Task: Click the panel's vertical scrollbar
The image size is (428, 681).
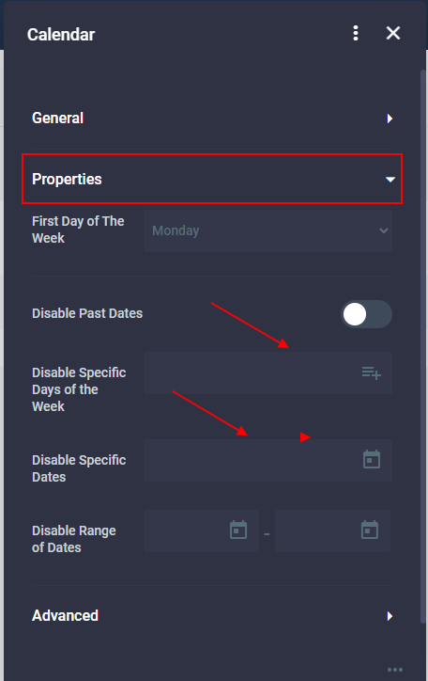Action: point(422,346)
